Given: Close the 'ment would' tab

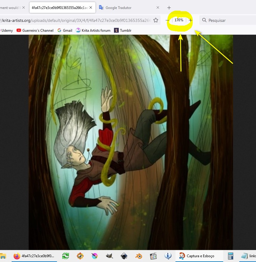Looking at the screenshot, I should tap(24, 7).
